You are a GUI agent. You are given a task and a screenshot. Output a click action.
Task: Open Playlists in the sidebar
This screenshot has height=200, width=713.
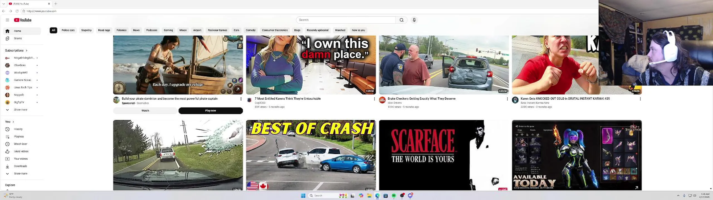(22, 137)
